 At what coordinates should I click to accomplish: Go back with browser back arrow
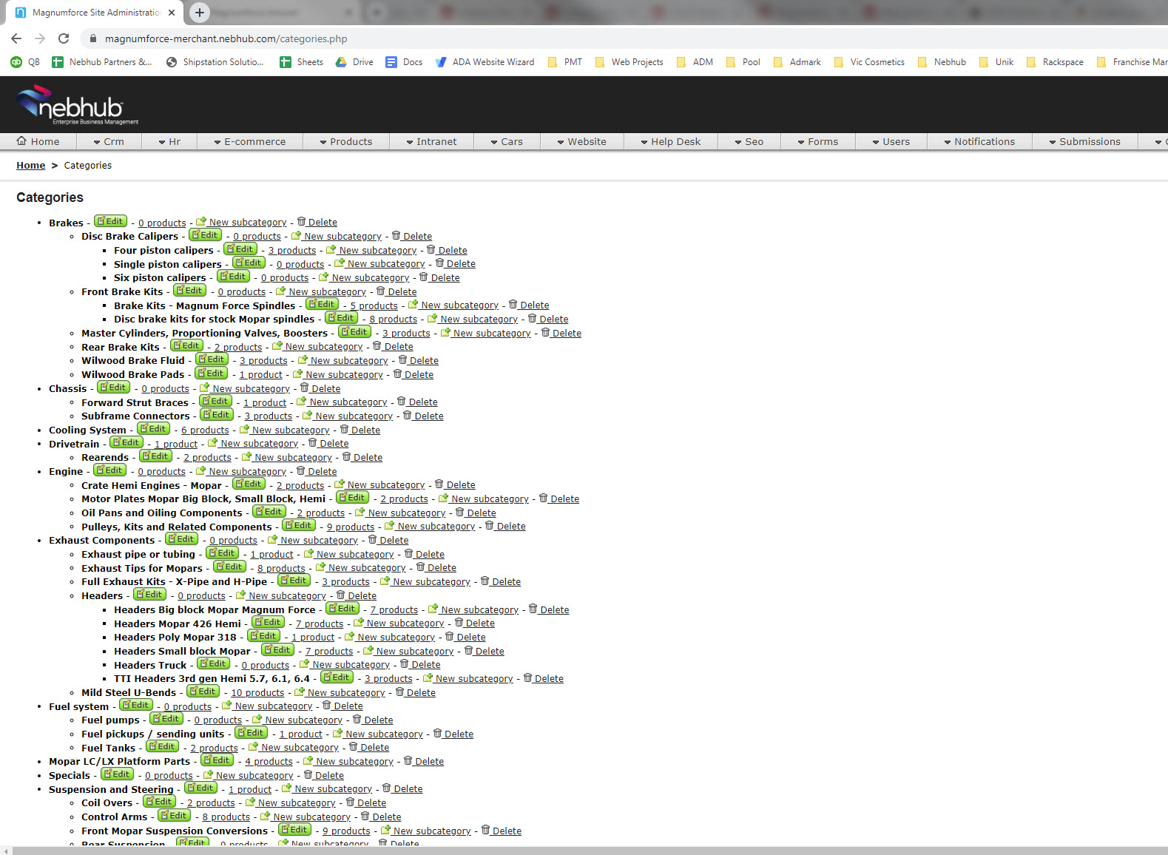[16, 38]
